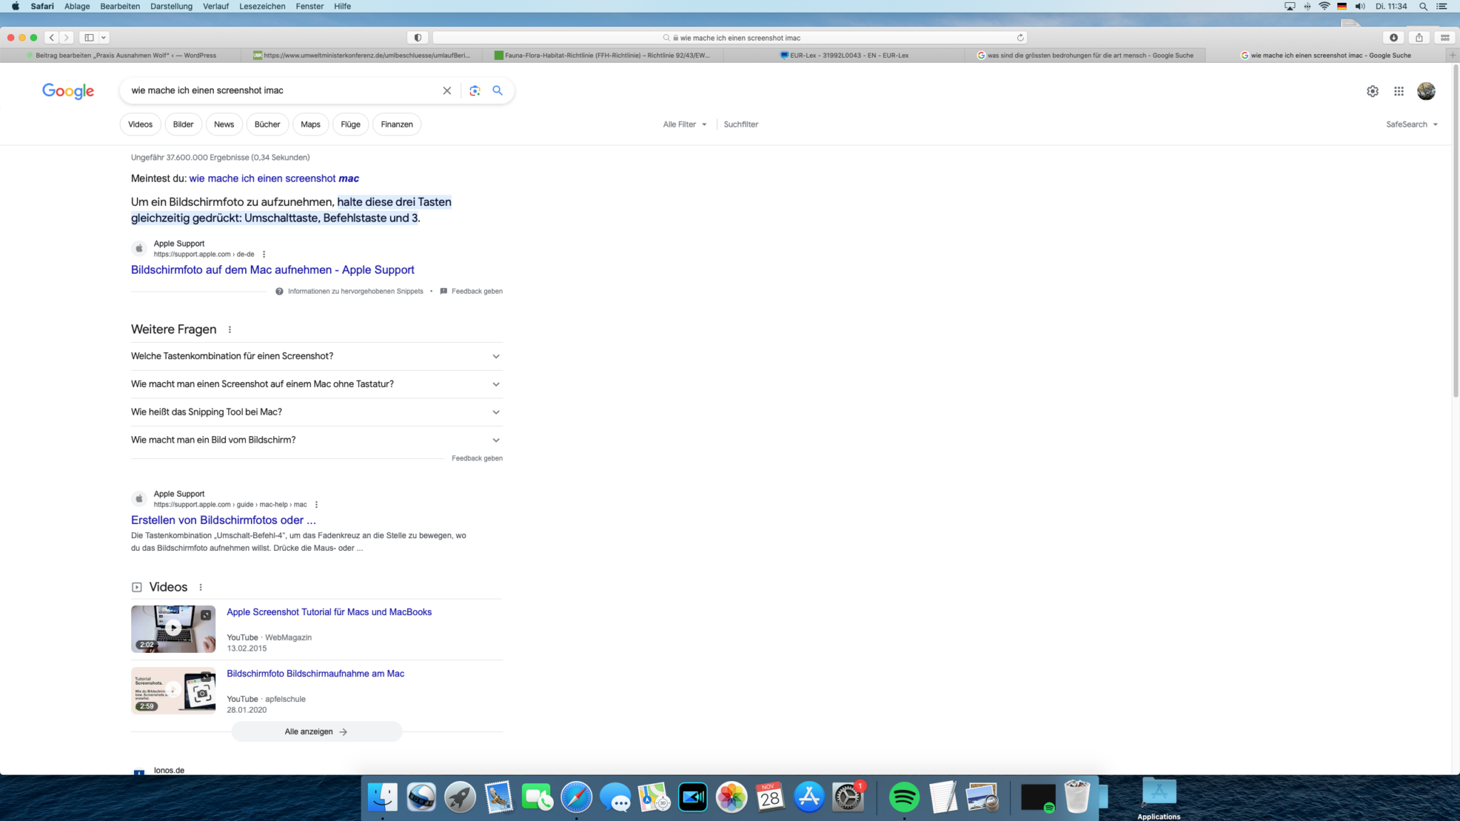Open Google Lens image search
The height and width of the screenshot is (821, 1460).
click(475, 91)
